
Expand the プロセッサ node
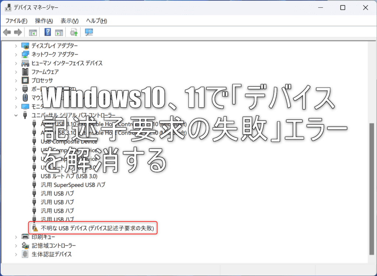(16, 81)
